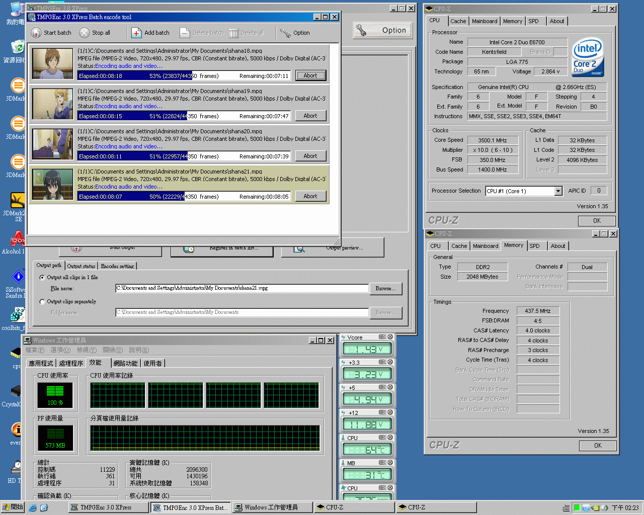Abort the shana19.mpg encoding job
Viewport: 644px width, 515px height.
coord(310,116)
